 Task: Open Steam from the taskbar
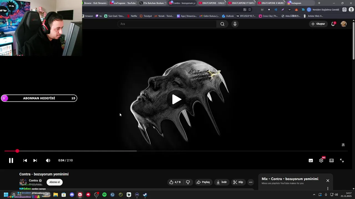tap(145, 195)
